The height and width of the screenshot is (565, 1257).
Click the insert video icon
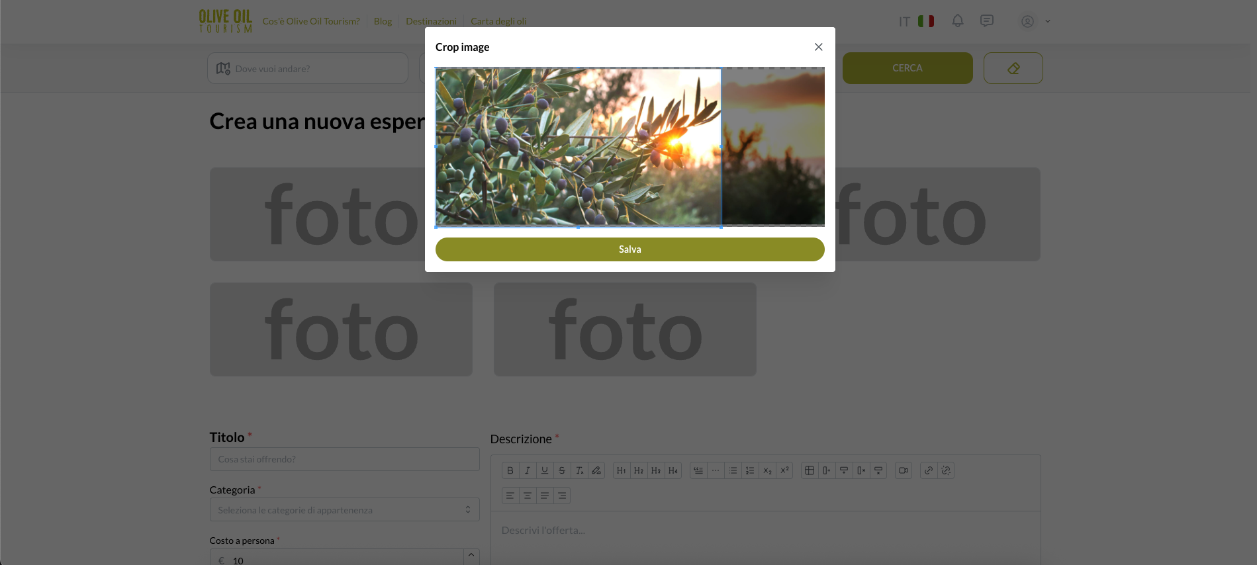pyautogui.click(x=904, y=470)
